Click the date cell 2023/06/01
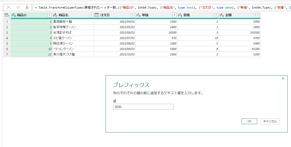 pyautogui.click(x=115, y=33)
